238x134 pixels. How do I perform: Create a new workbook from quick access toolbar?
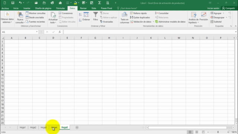tap(5, 3)
